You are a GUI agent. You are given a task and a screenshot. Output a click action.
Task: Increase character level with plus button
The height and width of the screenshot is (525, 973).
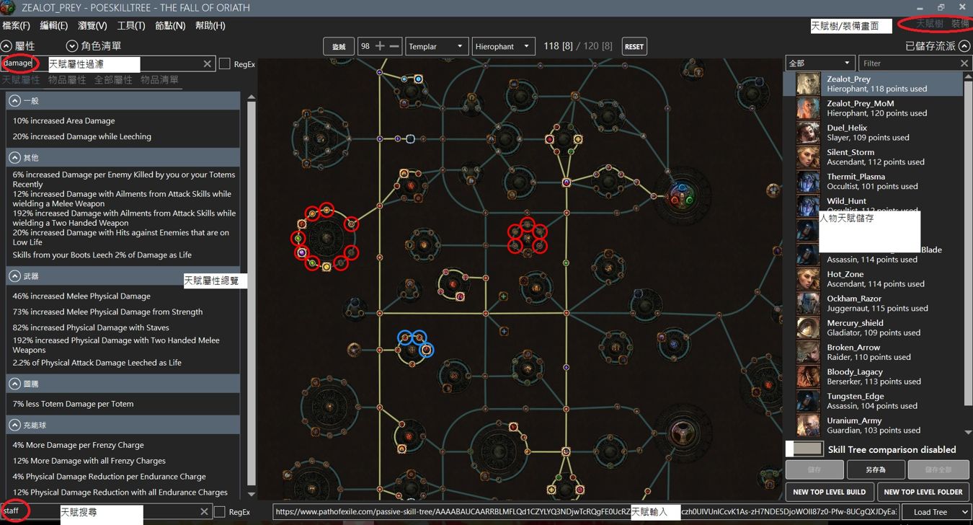coord(380,46)
